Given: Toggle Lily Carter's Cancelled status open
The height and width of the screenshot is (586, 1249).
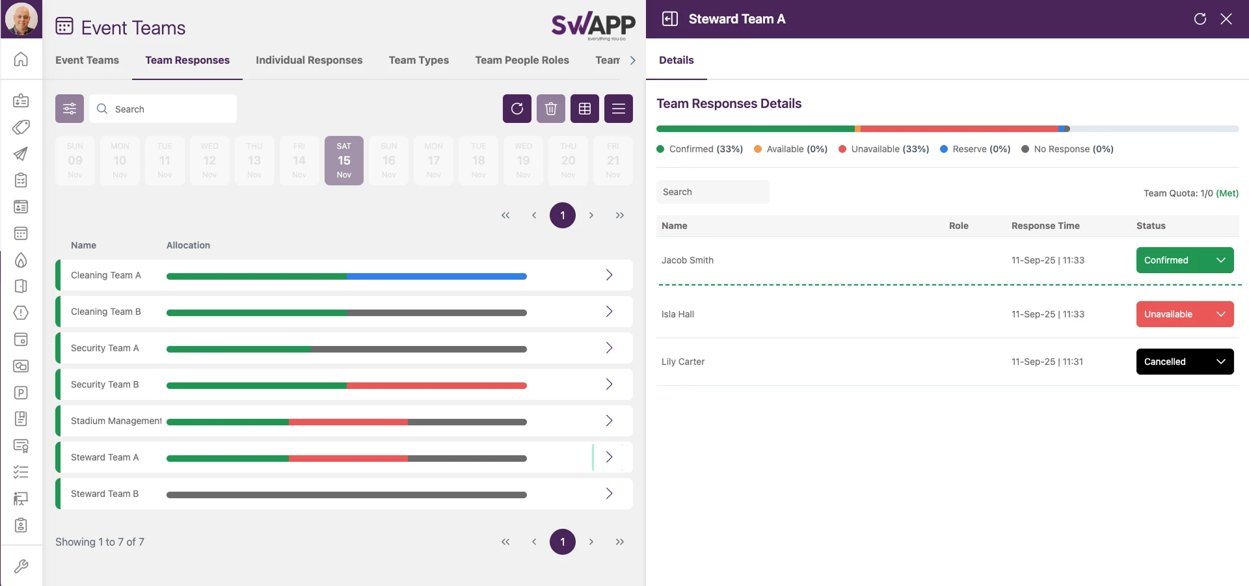Looking at the screenshot, I should [1221, 362].
